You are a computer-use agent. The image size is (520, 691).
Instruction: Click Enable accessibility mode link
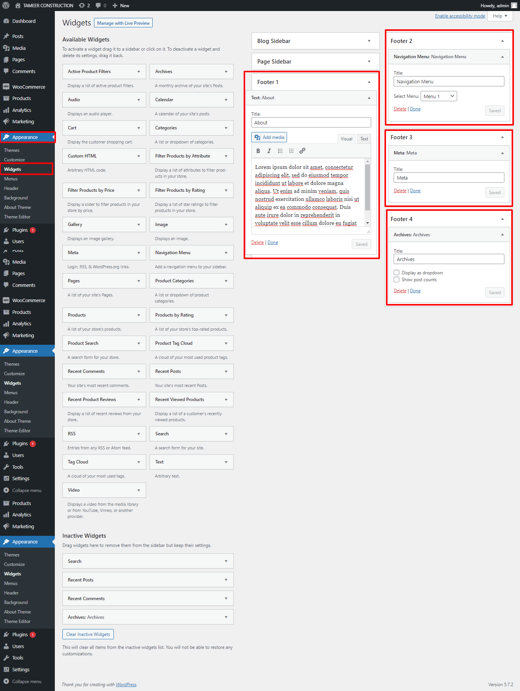point(460,16)
